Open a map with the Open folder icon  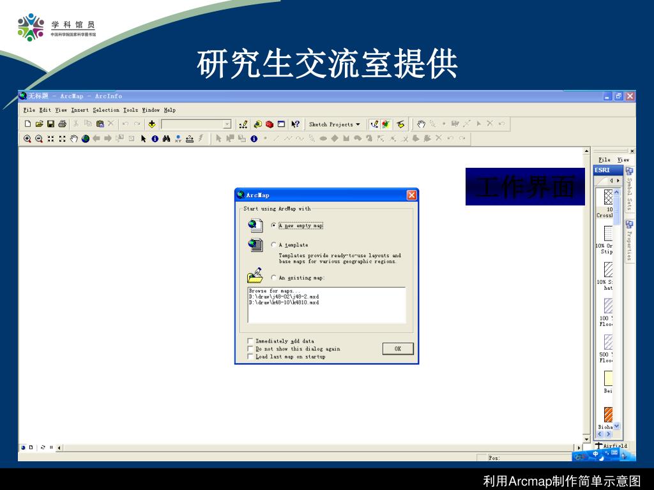click(x=39, y=124)
